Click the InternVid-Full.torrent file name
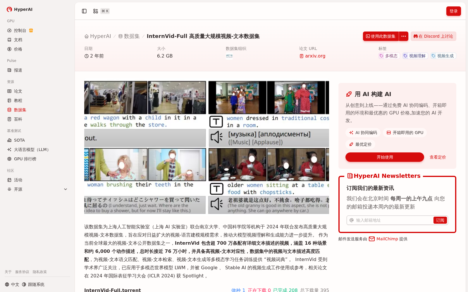 pos(113,290)
